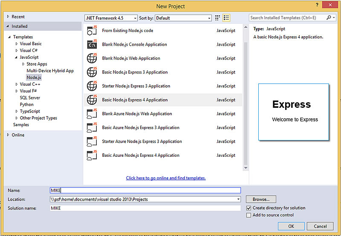The image size is (341, 236).
Task: Expand the TypeScript tree node
Action: [17, 111]
